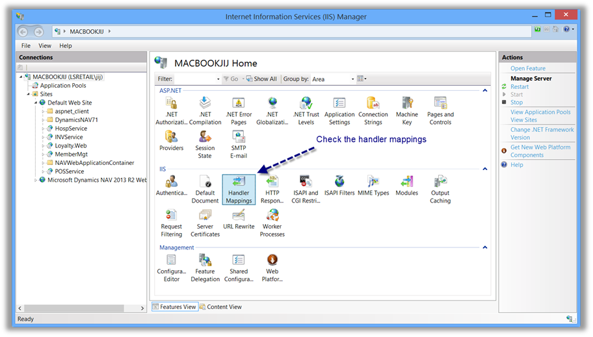Open Session State feature

tap(205, 144)
